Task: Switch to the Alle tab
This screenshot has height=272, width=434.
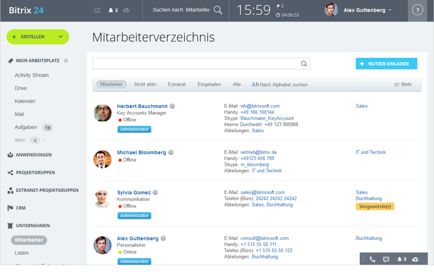Action: click(x=236, y=84)
